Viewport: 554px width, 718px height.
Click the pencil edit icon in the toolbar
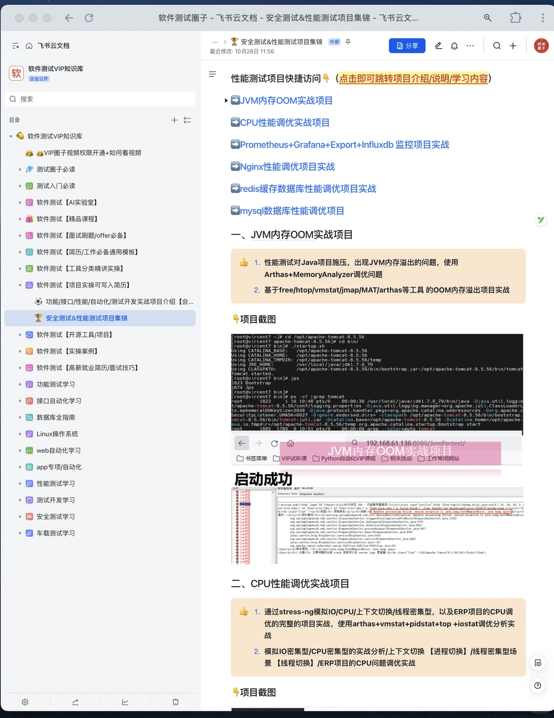(438, 46)
